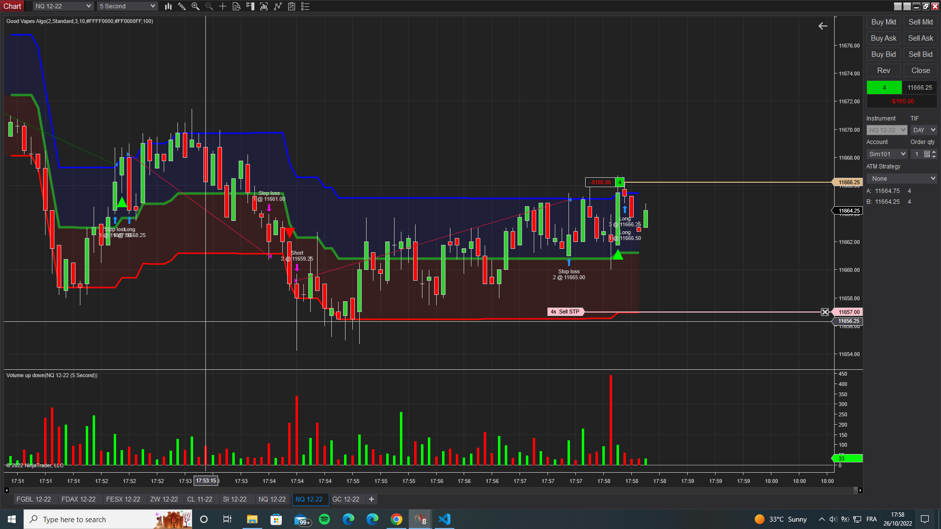Toggle the Chart Trader panel icon
The height and width of the screenshot is (529, 941).
[250, 6]
